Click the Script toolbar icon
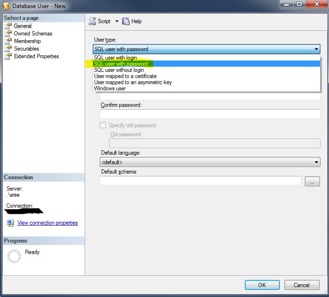 [92, 21]
